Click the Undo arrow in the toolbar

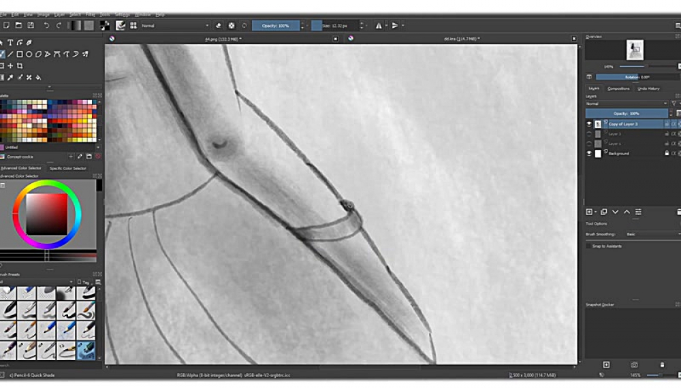46,25
